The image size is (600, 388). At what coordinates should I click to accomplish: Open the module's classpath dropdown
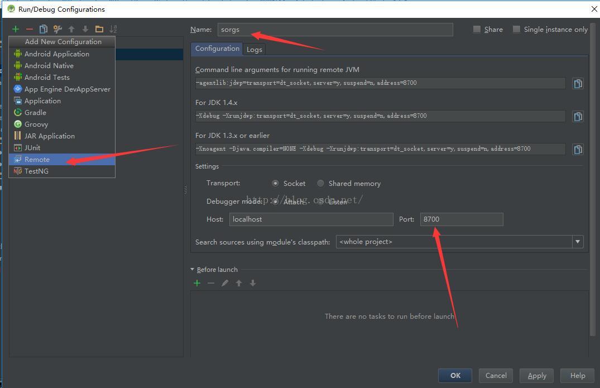tap(577, 242)
